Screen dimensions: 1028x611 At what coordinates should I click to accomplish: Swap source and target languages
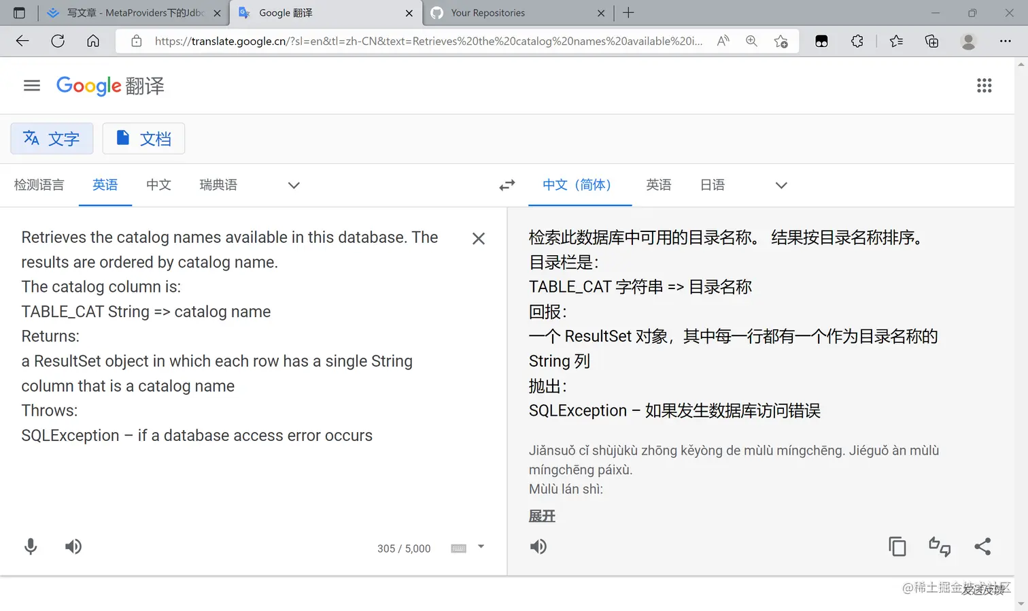click(x=507, y=185)
